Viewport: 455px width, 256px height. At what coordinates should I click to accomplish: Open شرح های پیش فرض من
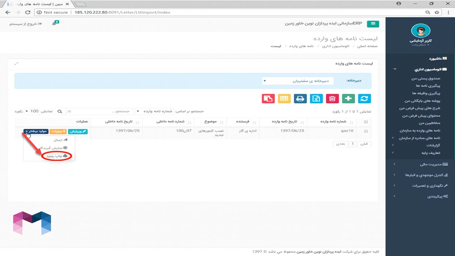coord(419,108)
